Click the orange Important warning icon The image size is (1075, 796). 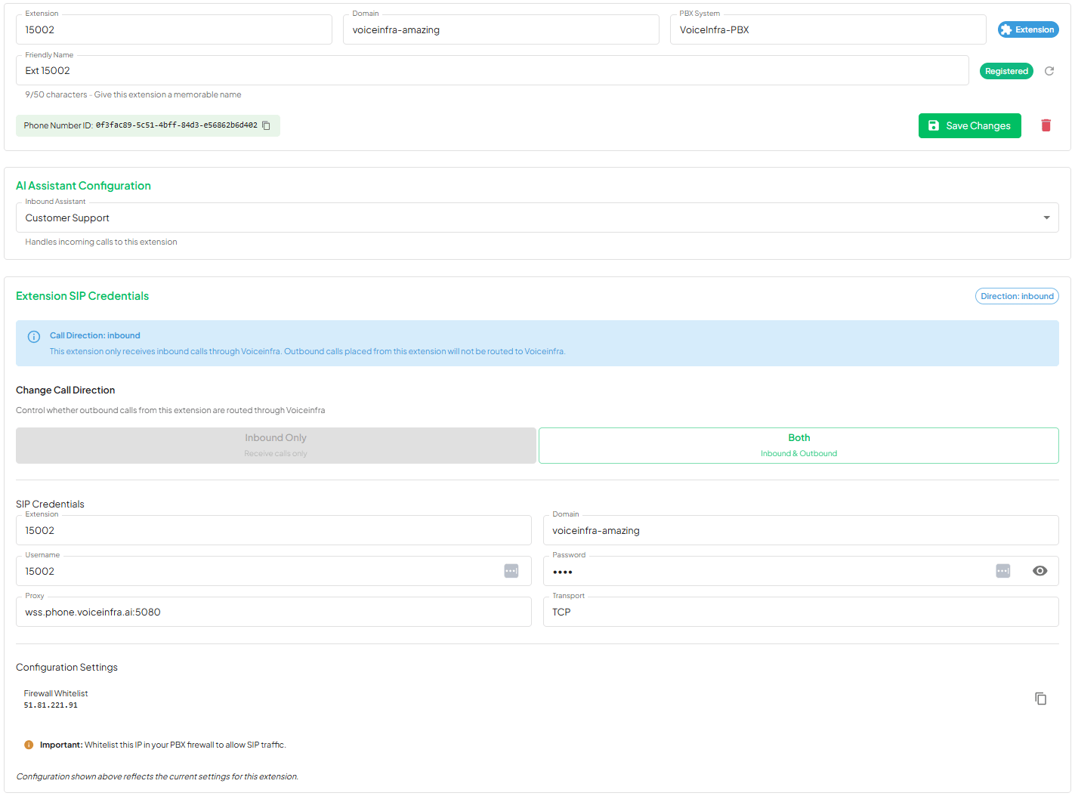(29, 745)
